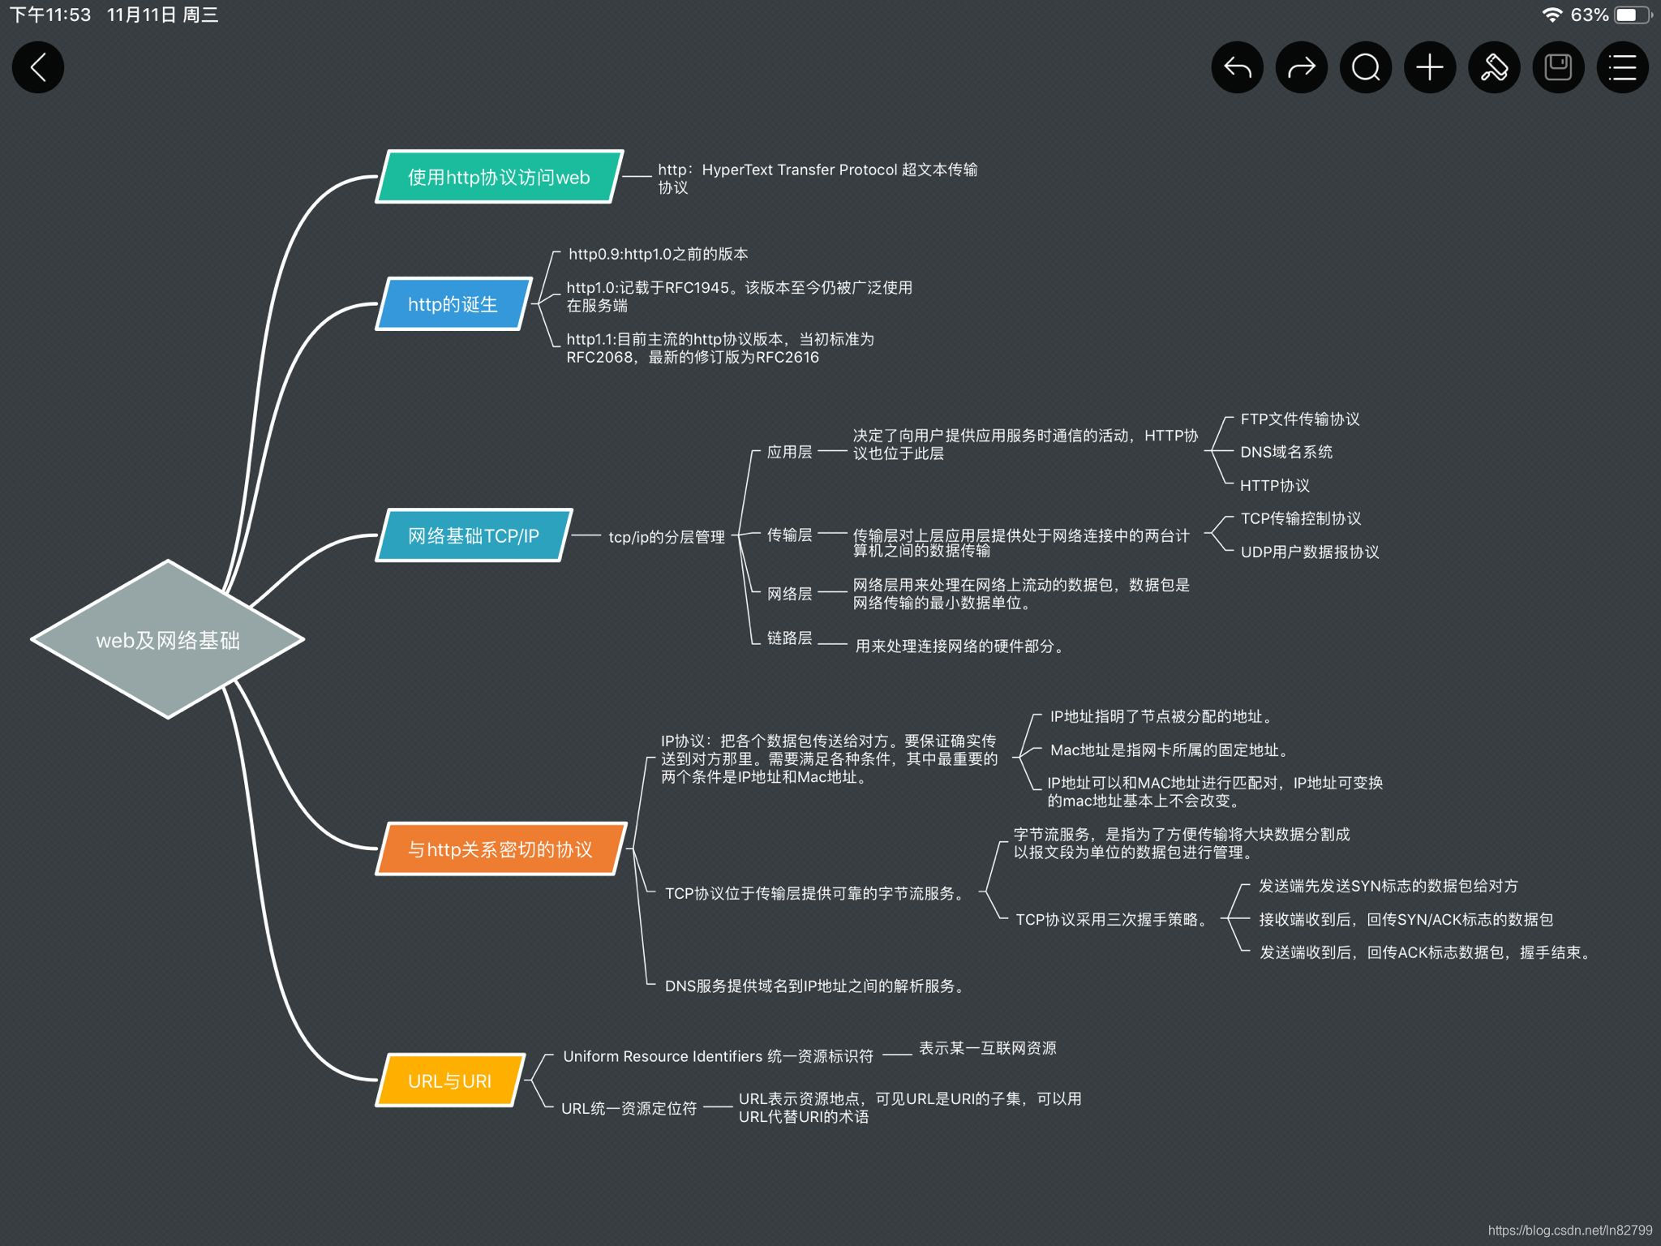The width and height of the screenshot is (1661, 1246).
Task: Select the HTTP协议 leaf node
Action: click(1275, 485)
